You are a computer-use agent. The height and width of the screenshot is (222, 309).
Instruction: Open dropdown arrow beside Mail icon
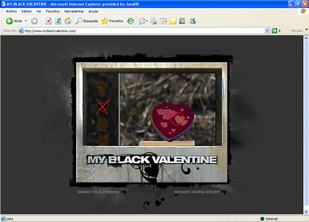pyautogui.click(x=147, y=21)
